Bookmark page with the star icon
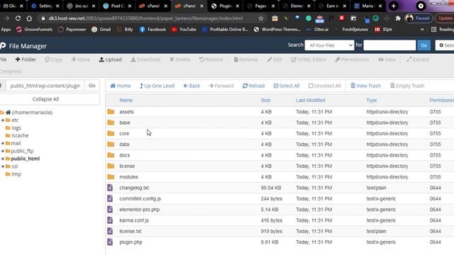Image resolution: width=454 pixels, height=255 pixels. tap(261, 18)
